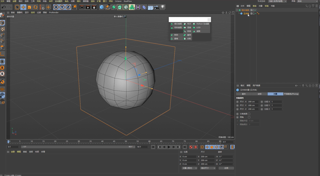Viewport: 320px width, 176px height.
Task: Activate the Rotate tool
Action: click(x=35, y=7)
